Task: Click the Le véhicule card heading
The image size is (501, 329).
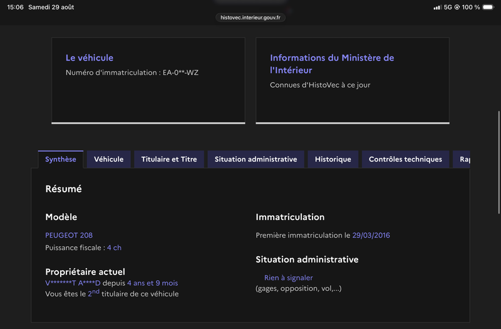Action: (x=90, y=58)
